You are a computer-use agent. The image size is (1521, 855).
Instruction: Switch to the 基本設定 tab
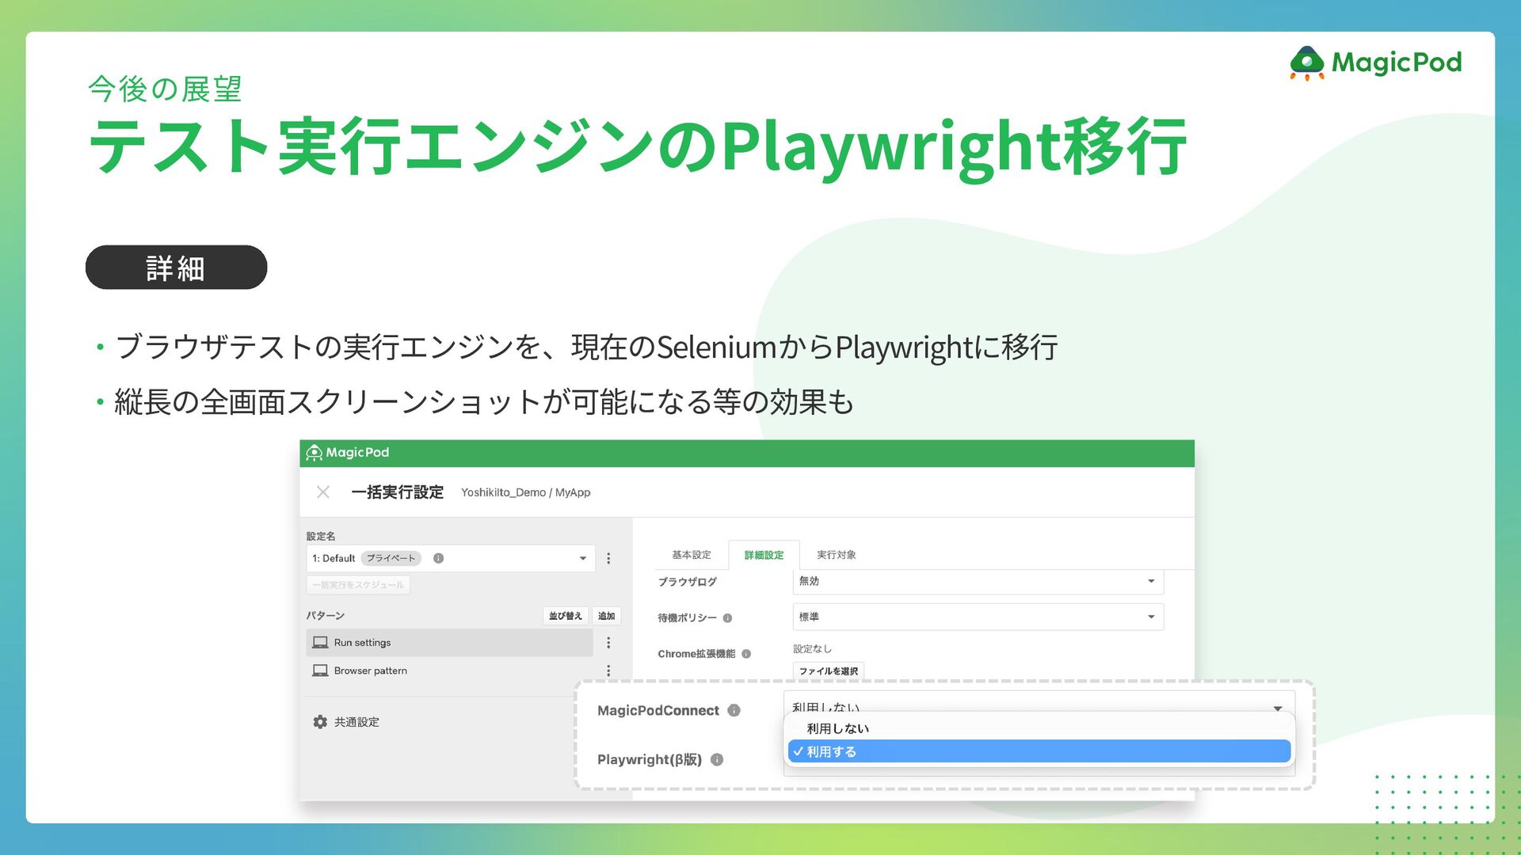[691, 555]
